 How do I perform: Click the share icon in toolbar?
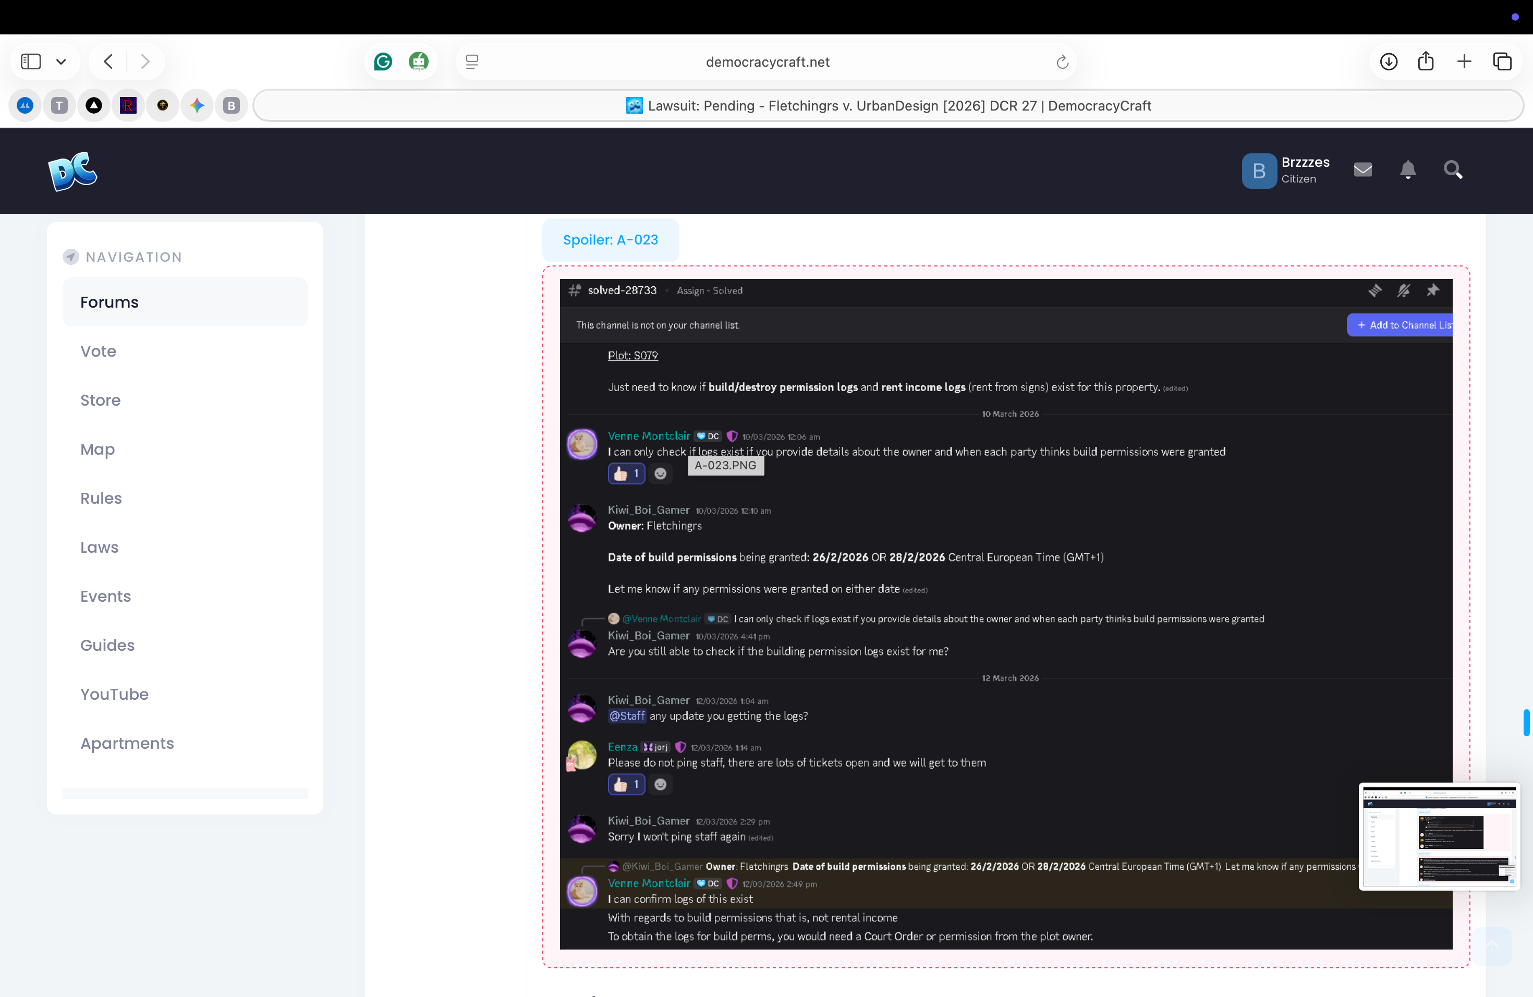[x=1426, y=62]
